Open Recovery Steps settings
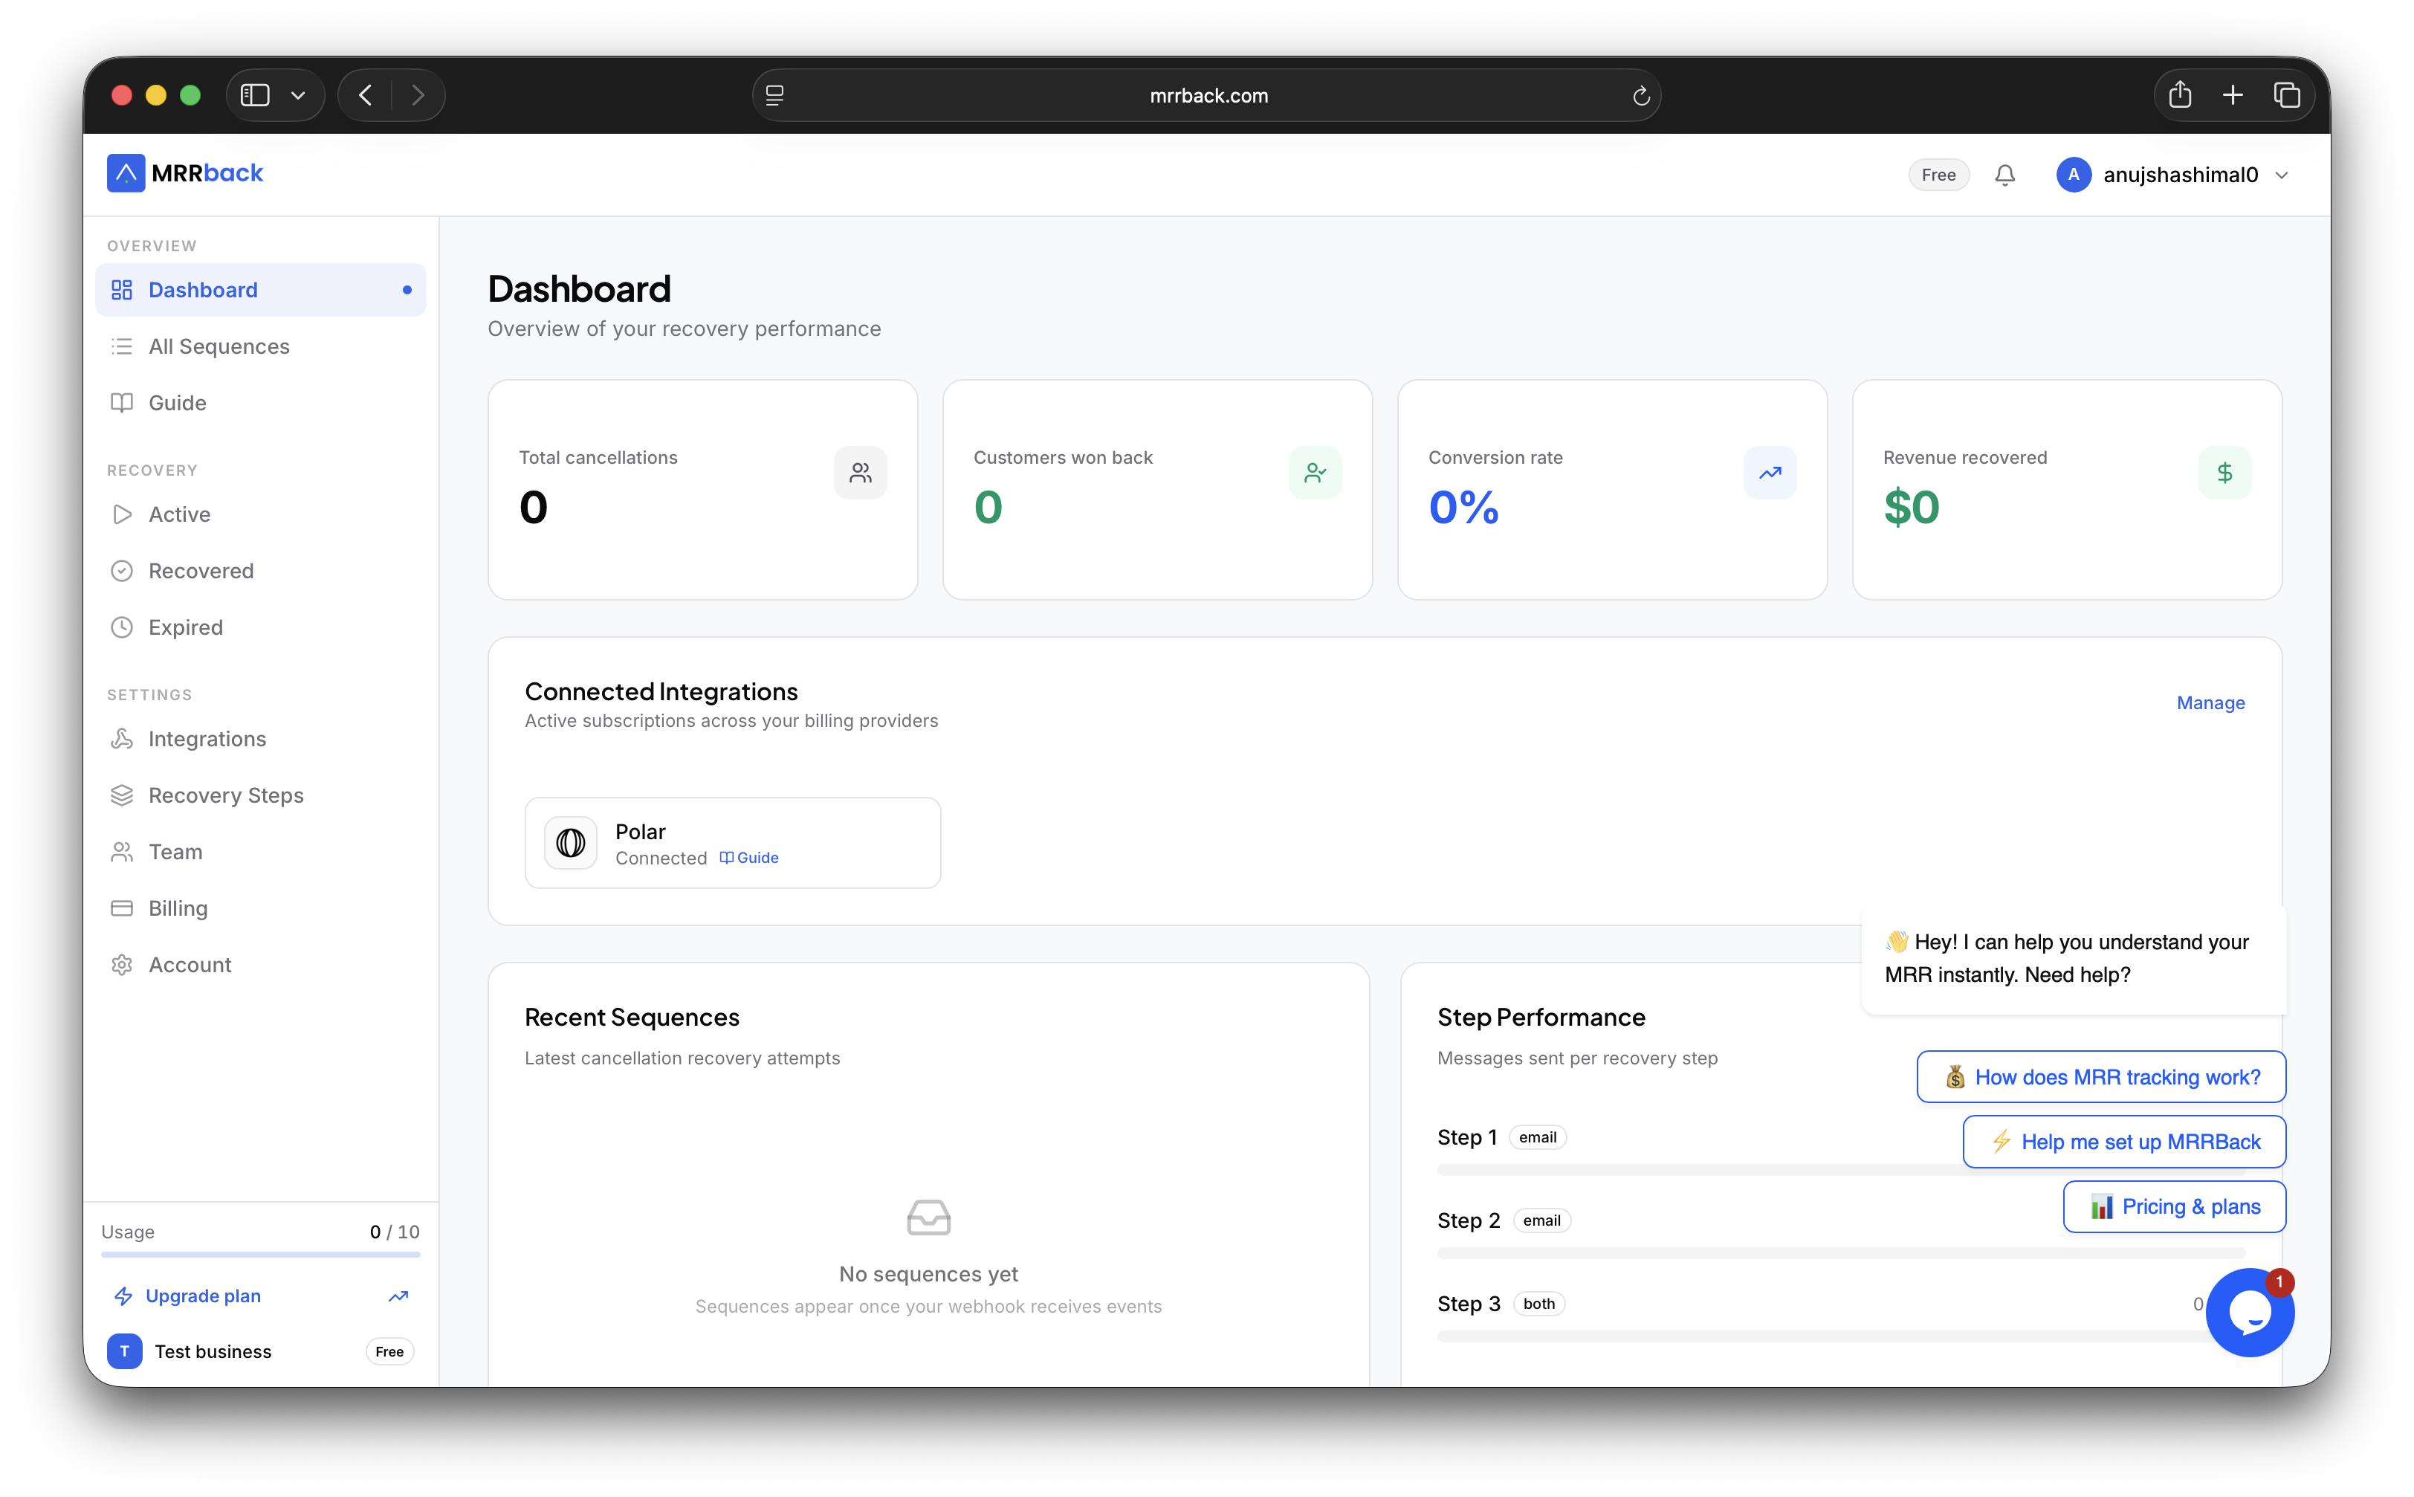 (226, 795)
